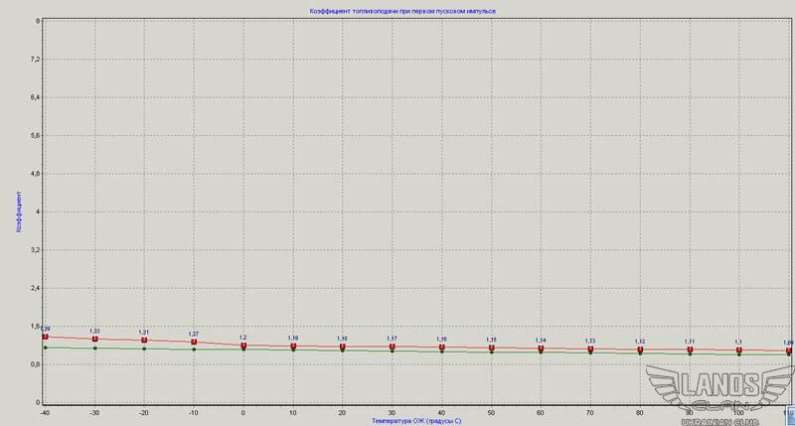This screenshot has width=795, height=426.
Task: Select the red point labeled 1,19
Action: coord(293,347)
